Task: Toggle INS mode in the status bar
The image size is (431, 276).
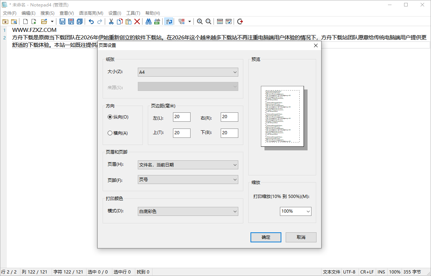Action: (381, 272)
